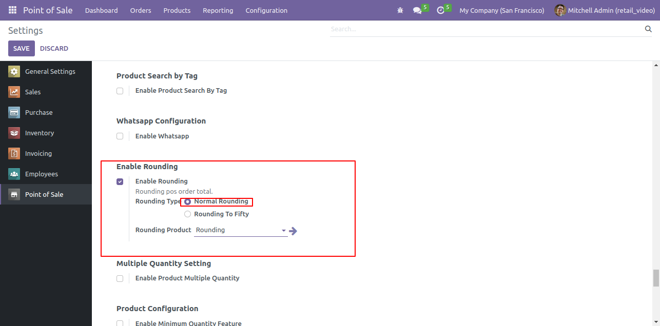Viewport: 660px width, 326px height.
Task: Tick the Enable Whatsapp checkbox
Action: tap(120, 136)
